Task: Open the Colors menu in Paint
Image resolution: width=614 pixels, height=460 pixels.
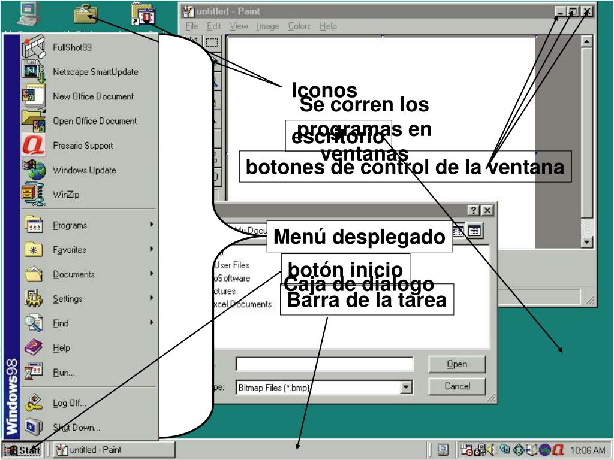Action: (x=299, y=26)
